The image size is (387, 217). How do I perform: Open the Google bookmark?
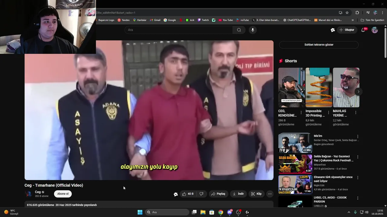pyautogui.click(x=170, y=20)
